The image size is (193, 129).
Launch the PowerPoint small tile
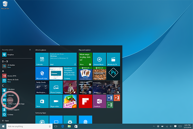tap(117, 98)
